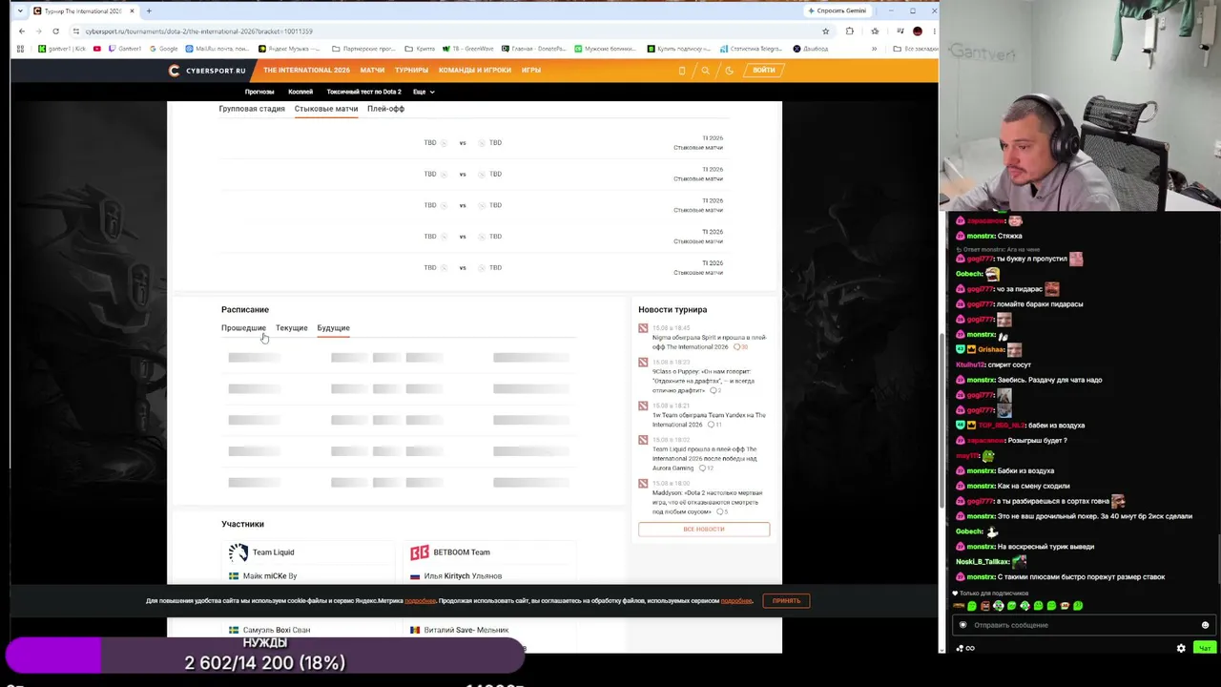
Task: Switch to the Плей-офф tab
Action: click(385, 109)
